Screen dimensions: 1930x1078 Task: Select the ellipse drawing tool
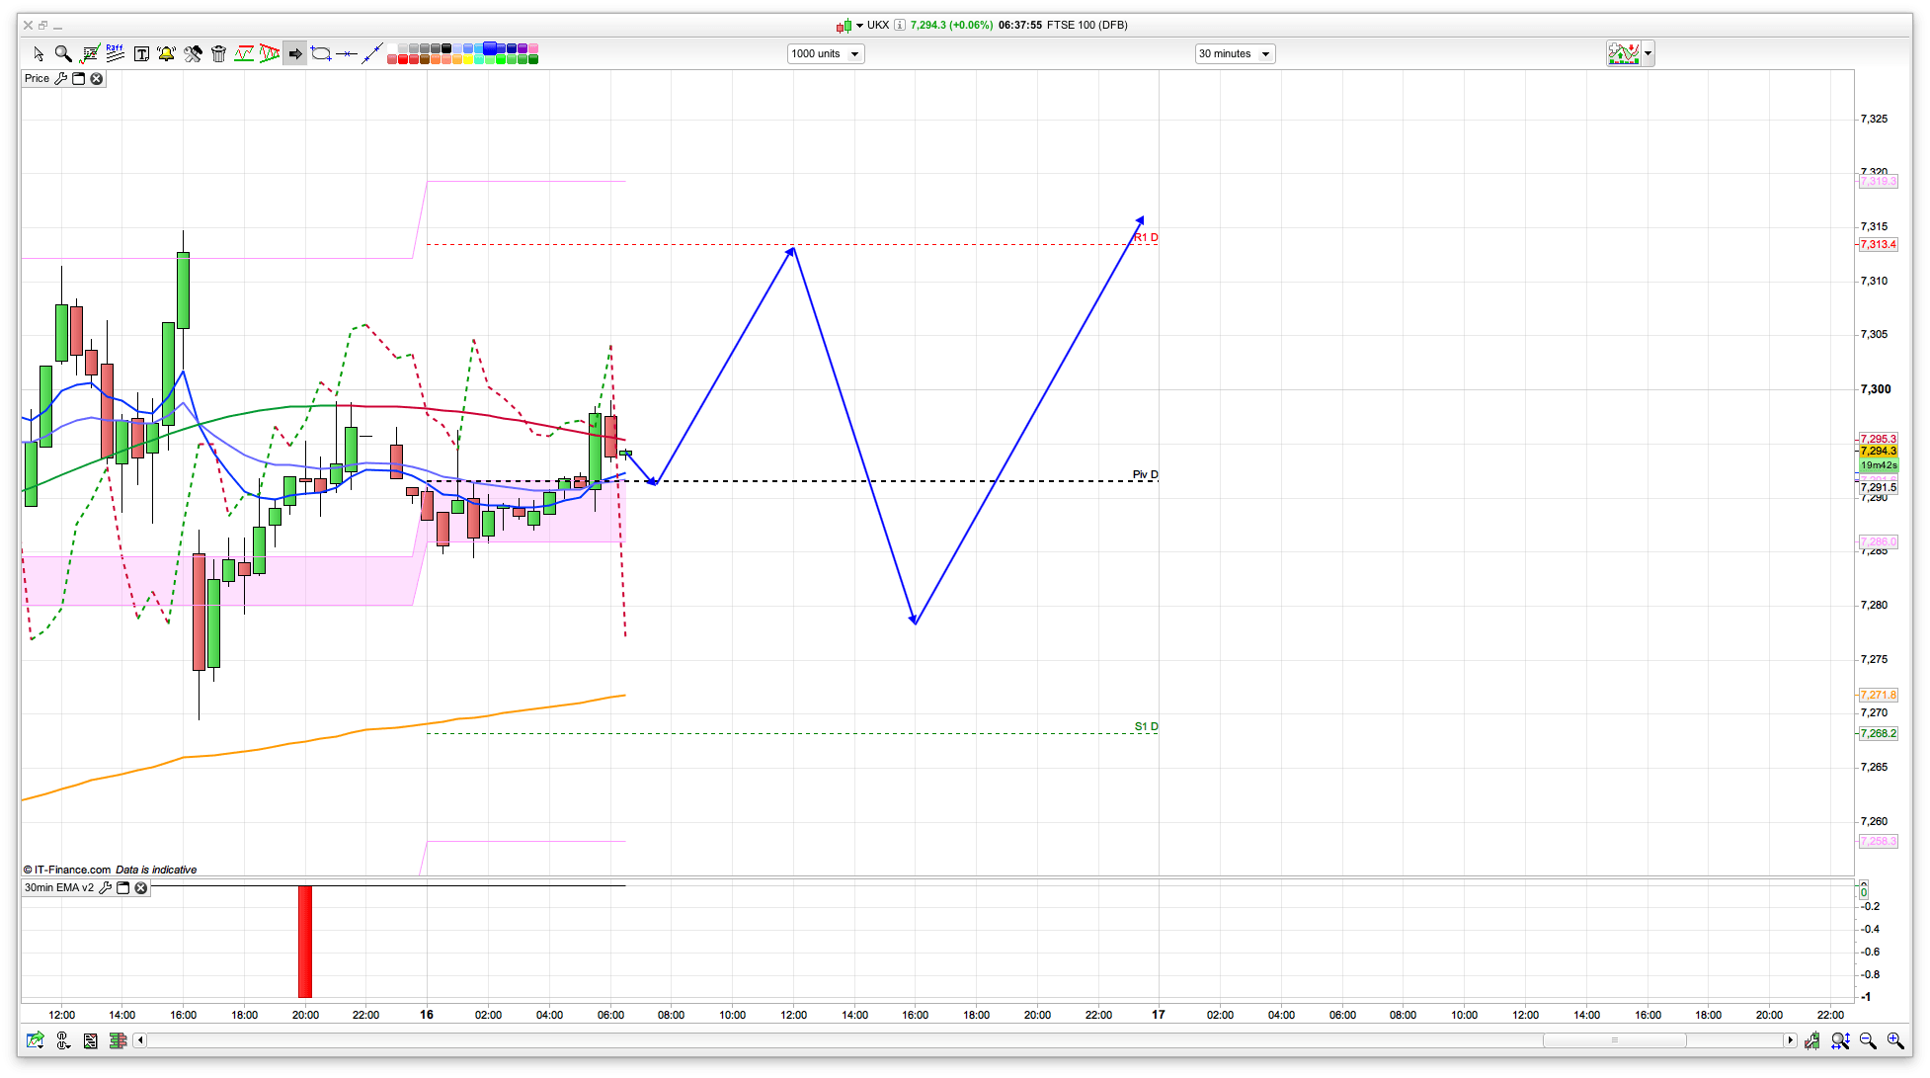pyautogui.click(x=321, y=54)
